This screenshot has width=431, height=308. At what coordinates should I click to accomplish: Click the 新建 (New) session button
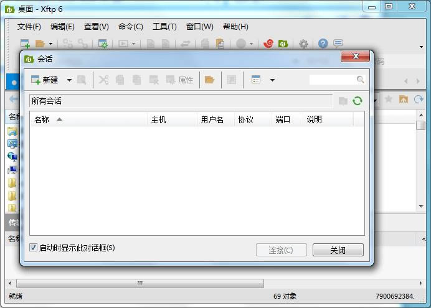click(x=44, y=80)
